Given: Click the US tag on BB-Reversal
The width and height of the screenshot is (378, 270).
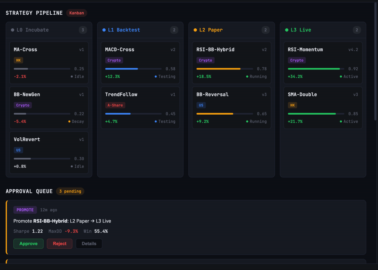Looking at the screenshot, I should tap(201, 105).
